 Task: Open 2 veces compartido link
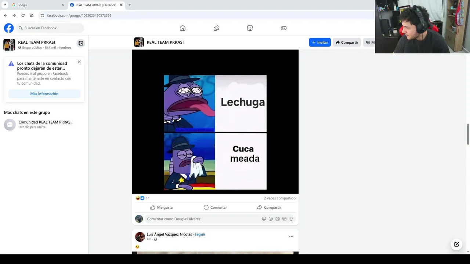tap(279, 198)
